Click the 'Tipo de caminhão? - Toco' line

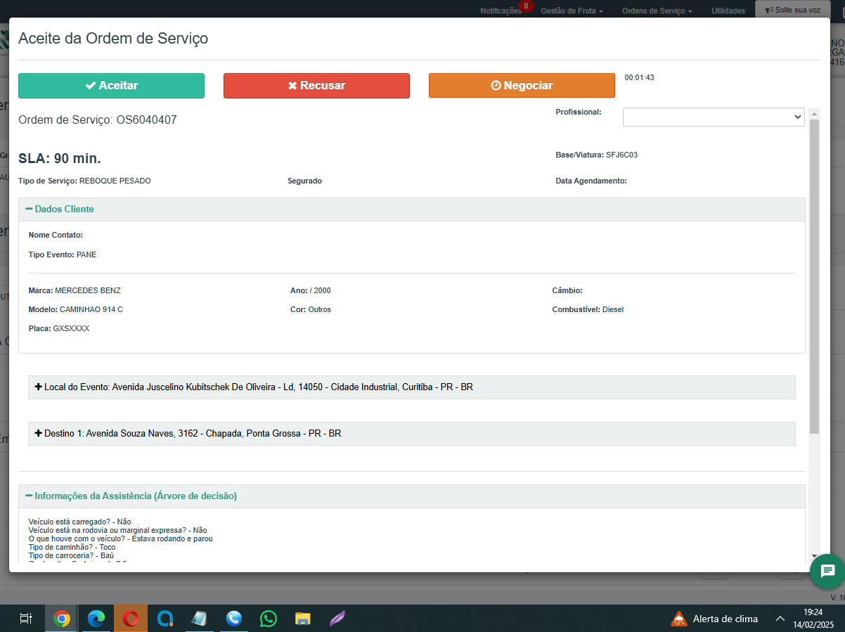(x=72, y=547)
